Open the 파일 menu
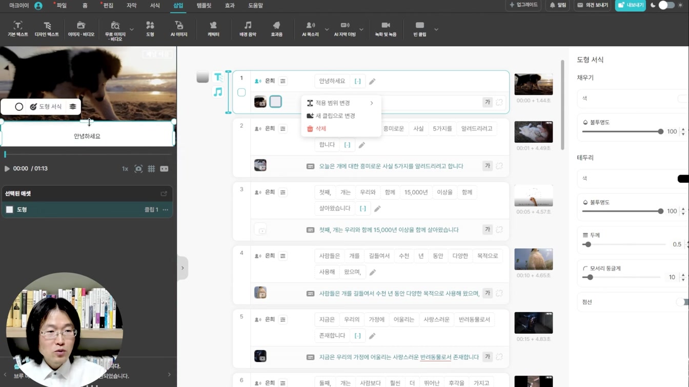The height and width of the screenshot is (387, 689). (x=62, y=6)
